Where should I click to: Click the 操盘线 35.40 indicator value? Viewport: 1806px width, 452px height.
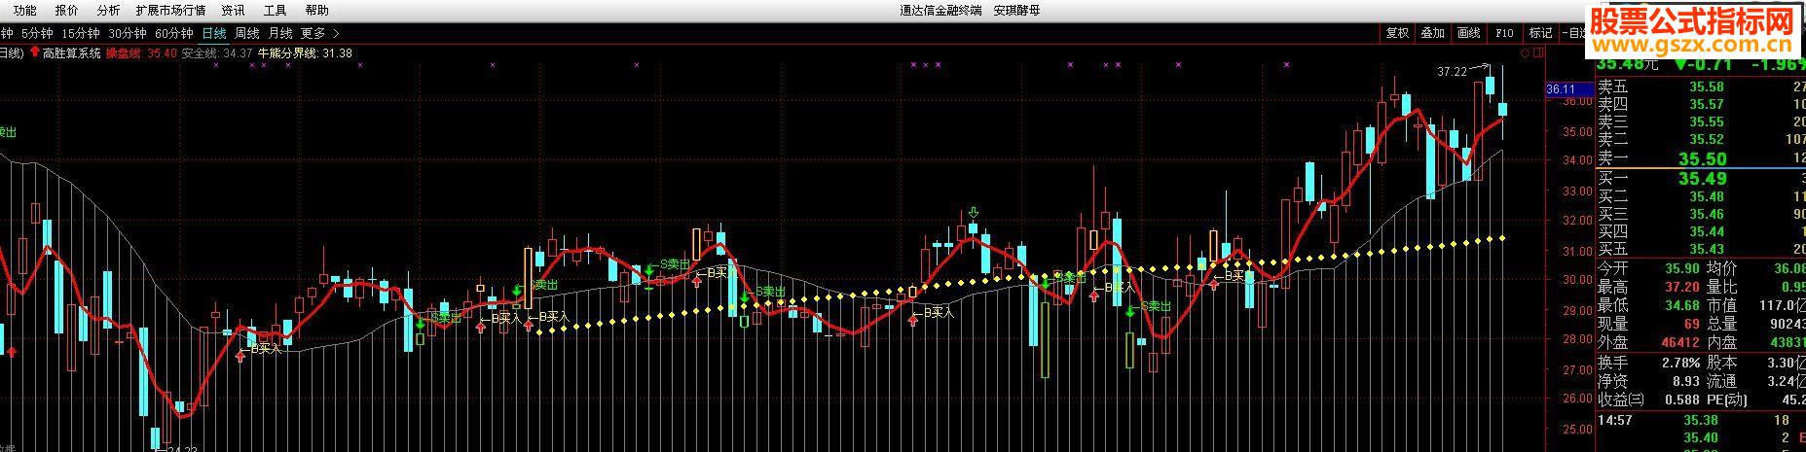[141, 53]
